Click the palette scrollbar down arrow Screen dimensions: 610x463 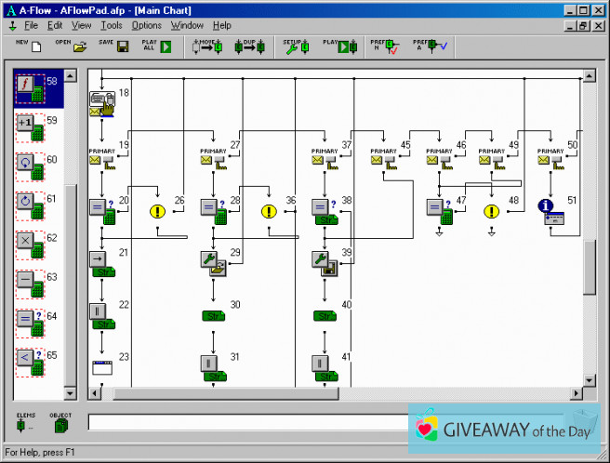pyautogui.click(x=70, y=393)
